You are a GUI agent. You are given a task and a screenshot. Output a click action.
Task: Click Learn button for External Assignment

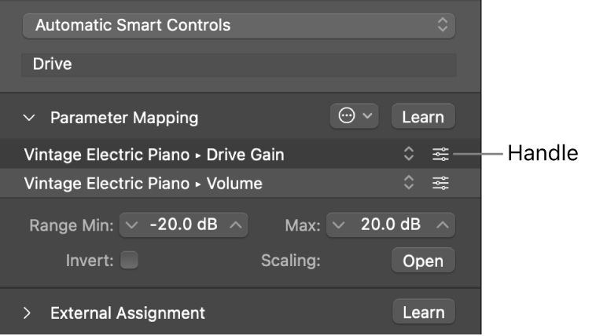(x=423, y=312)
